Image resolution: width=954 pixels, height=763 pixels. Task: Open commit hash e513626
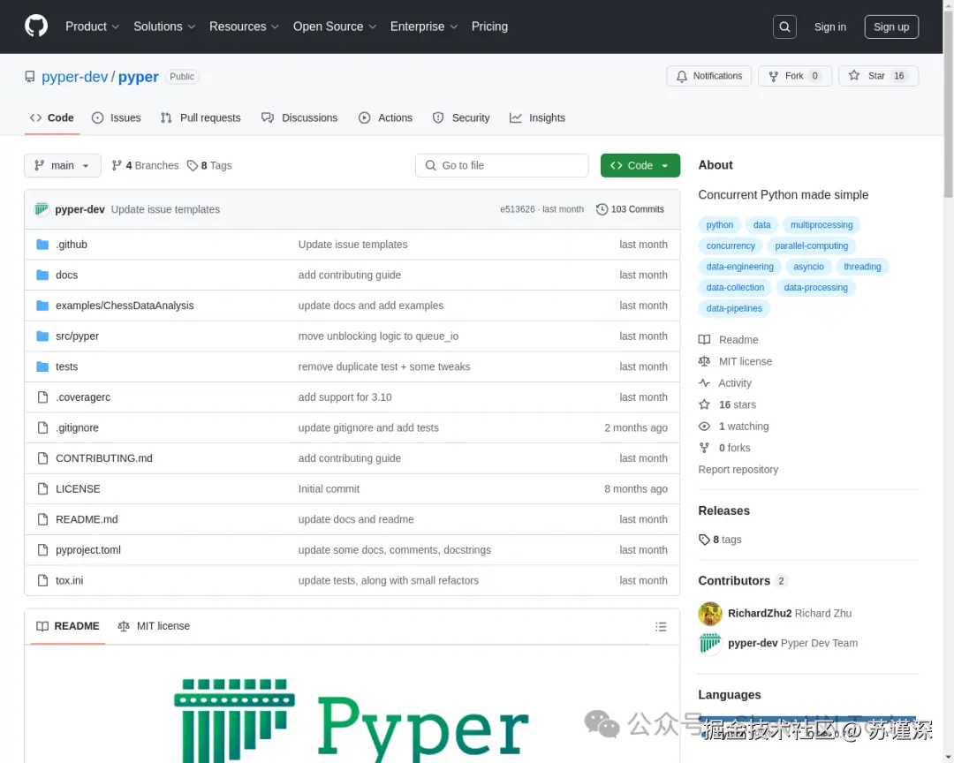coord(517,209)
